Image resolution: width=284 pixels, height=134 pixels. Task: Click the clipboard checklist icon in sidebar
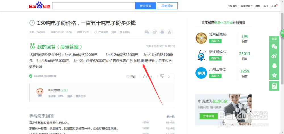tap(274, 86)
